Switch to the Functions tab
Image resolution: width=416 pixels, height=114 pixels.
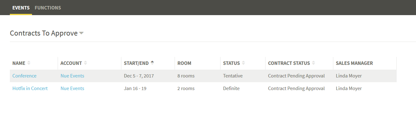(48, 8)
